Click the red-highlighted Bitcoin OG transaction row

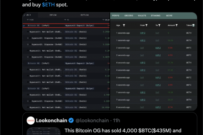pos(66,25)
